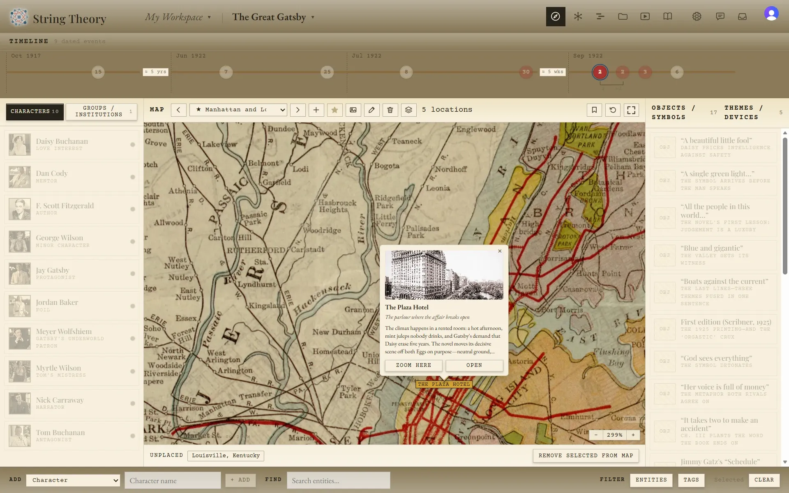Open map layers icon

click(x=408, y=110)
